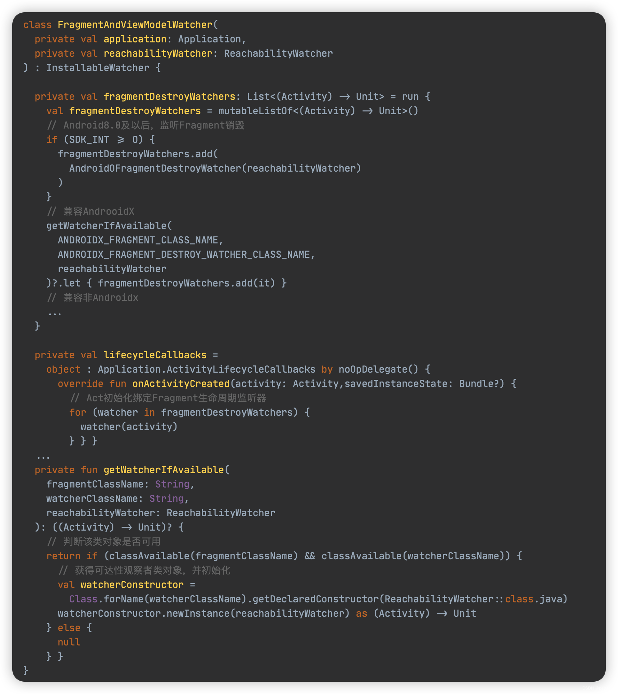Viewport: 618px width, 694px height.
Task: Click the comment '兼容非Androidx'
Action: [101, 298]
